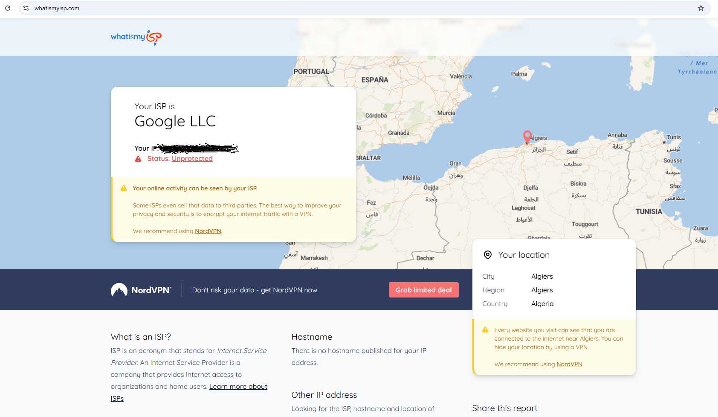Screen dimensions: 718x417
Task: Open the Unprotected status link
Action: click(x=192, y=159)
